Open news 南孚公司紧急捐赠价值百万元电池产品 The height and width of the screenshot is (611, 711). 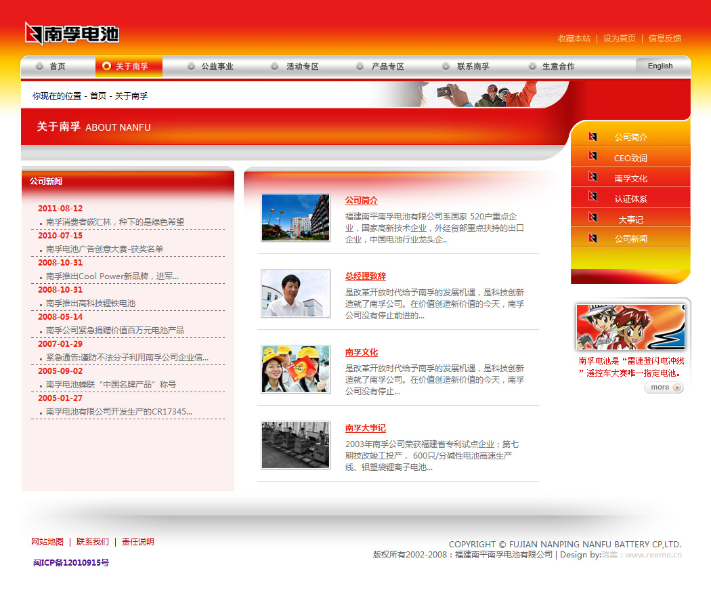(x=115, y=330)
